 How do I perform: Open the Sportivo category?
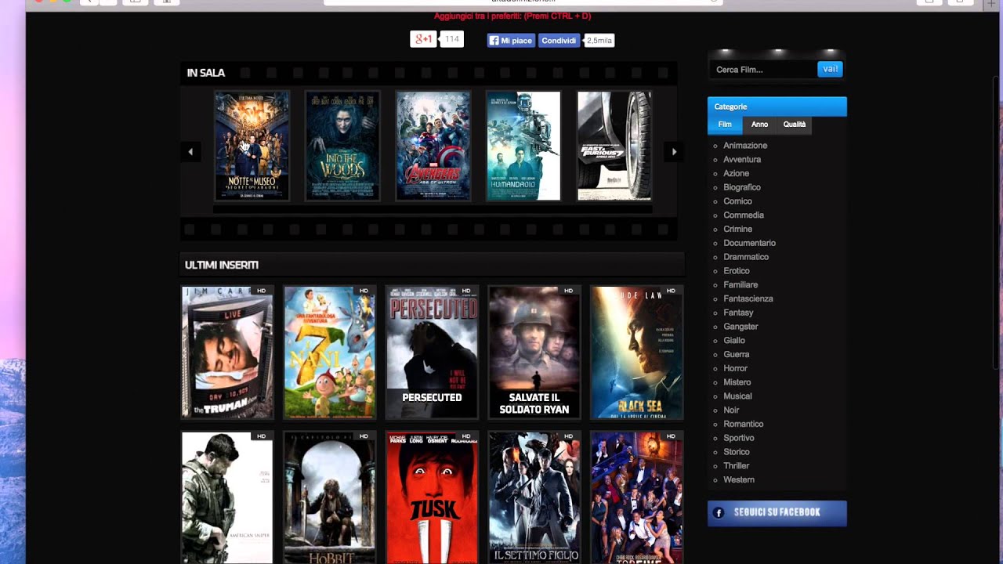[739, 438]
